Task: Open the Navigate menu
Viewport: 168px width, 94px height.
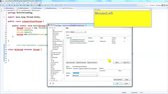Action: (19, 3)
